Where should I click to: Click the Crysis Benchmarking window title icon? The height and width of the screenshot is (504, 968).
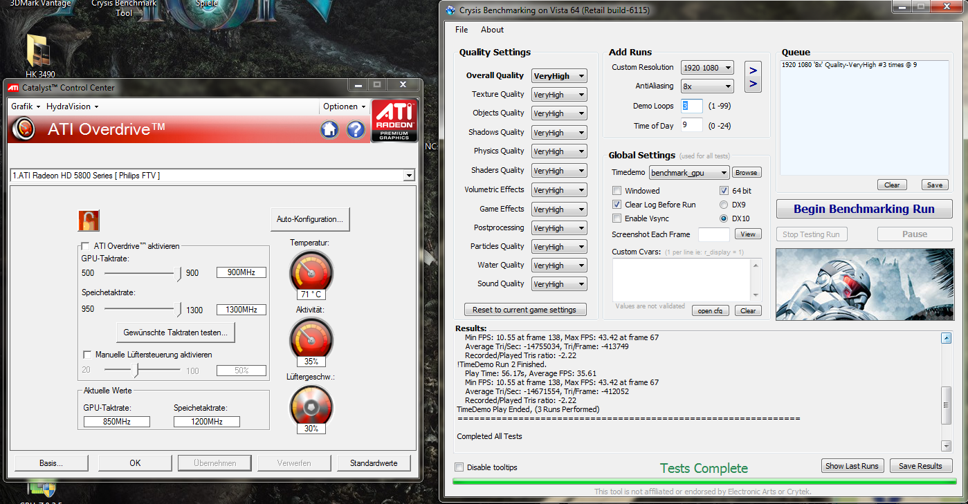pos(450,10)
